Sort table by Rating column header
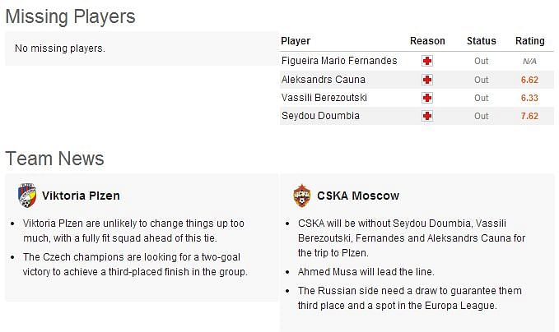 [529, 41]
